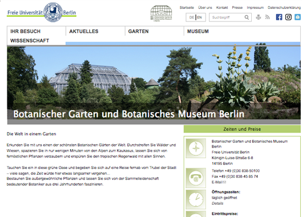Click the Telefon +49 (0)30 838-50100 text
Screen dimensions: 302x217
[x=236, y=171]
